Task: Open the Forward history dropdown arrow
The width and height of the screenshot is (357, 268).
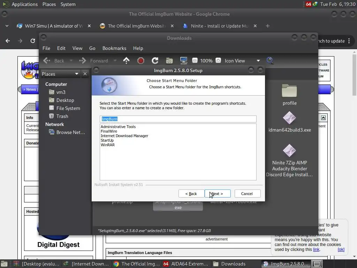Action: [115, 61]
